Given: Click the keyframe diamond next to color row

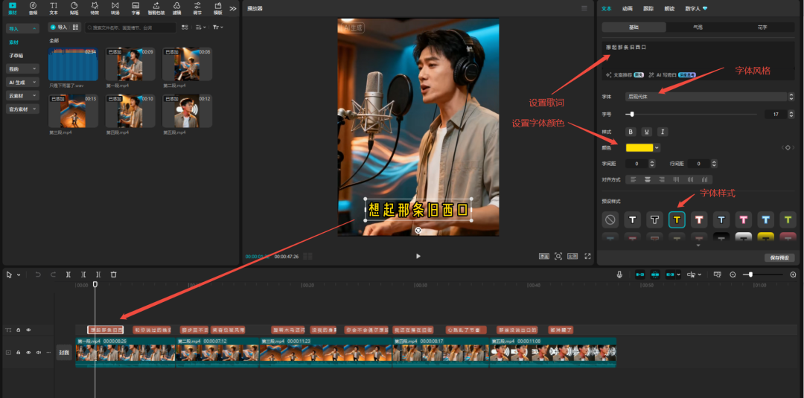Looking at the screenshot, I should pyautogui.click(x=788, y=147).
